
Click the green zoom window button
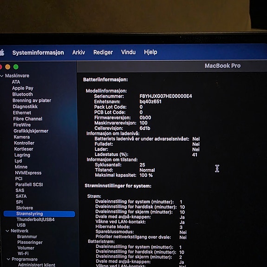tap(16, 67)
